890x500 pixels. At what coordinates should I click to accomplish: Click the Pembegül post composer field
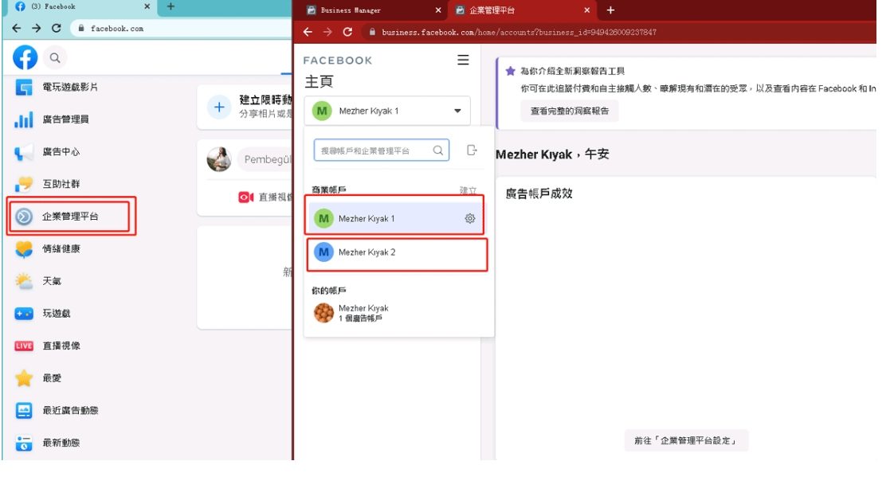coord(265,160)
